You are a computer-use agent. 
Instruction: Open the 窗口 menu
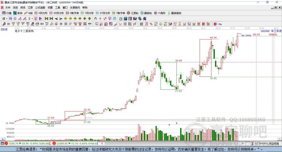coord(65,7)
